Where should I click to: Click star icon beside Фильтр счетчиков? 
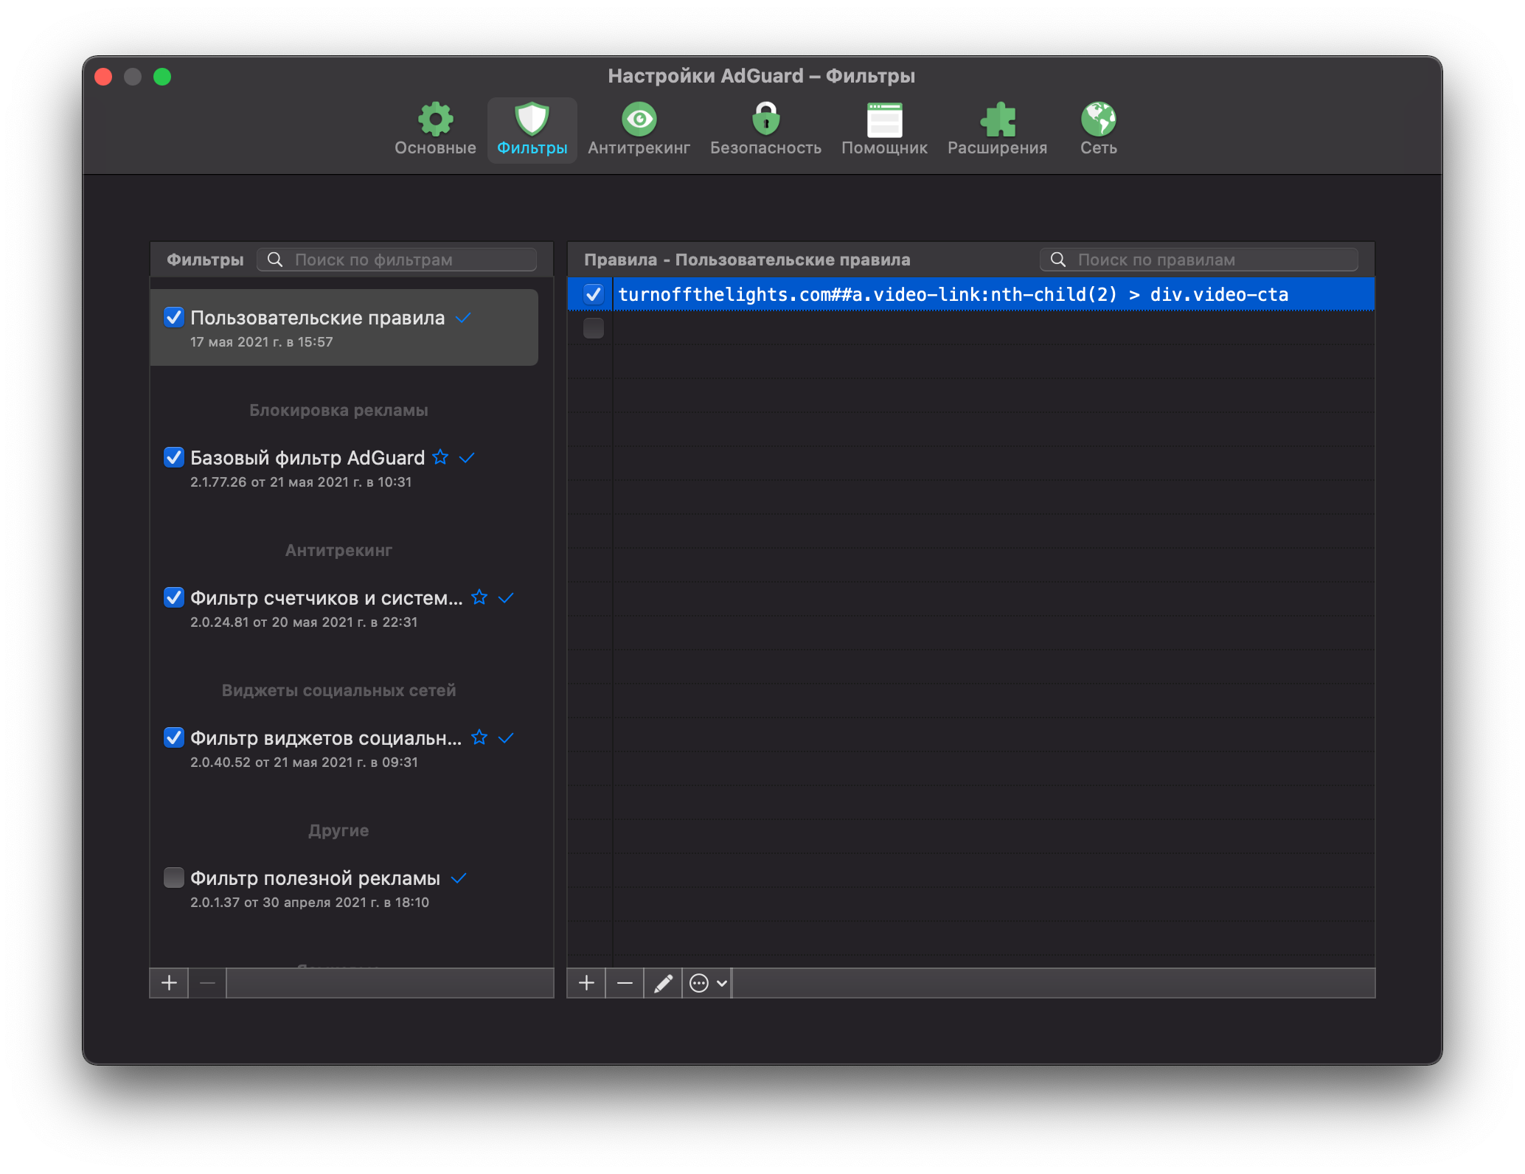(479, 597)
